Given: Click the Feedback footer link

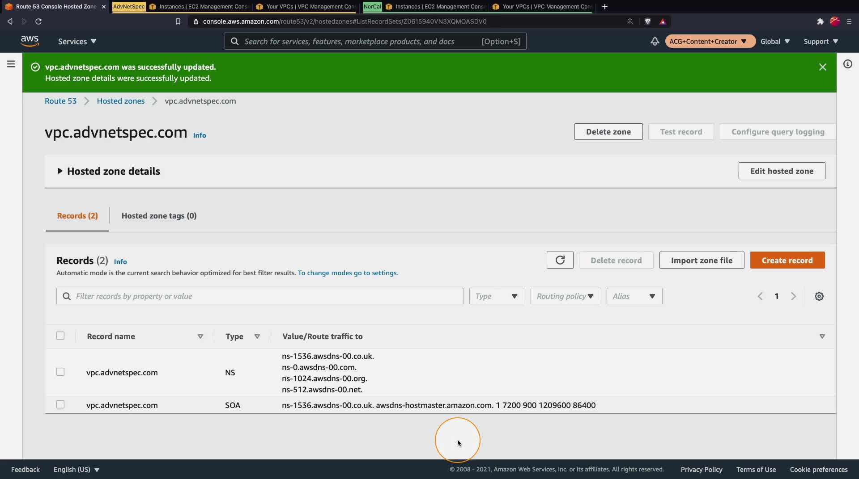Looking at the screenshot, I should (25, 470).
